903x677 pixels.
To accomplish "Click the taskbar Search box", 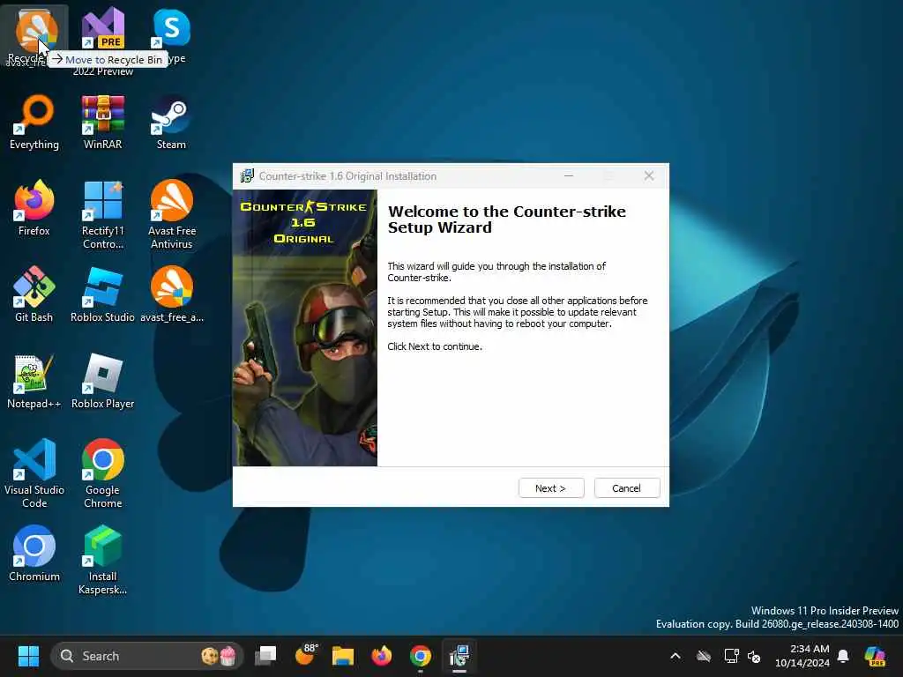I will 147,656.
